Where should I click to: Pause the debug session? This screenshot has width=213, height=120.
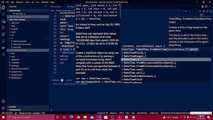(186, 11)
